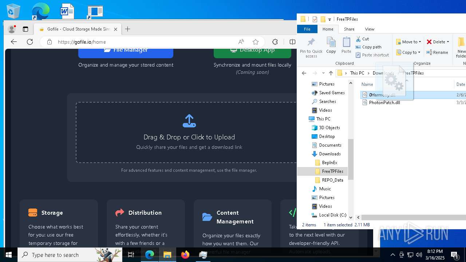Image resolution: width=466 pixels, height=262 pixels.
Task: Sort by the Name column header
Action: [x=368, y=84]
